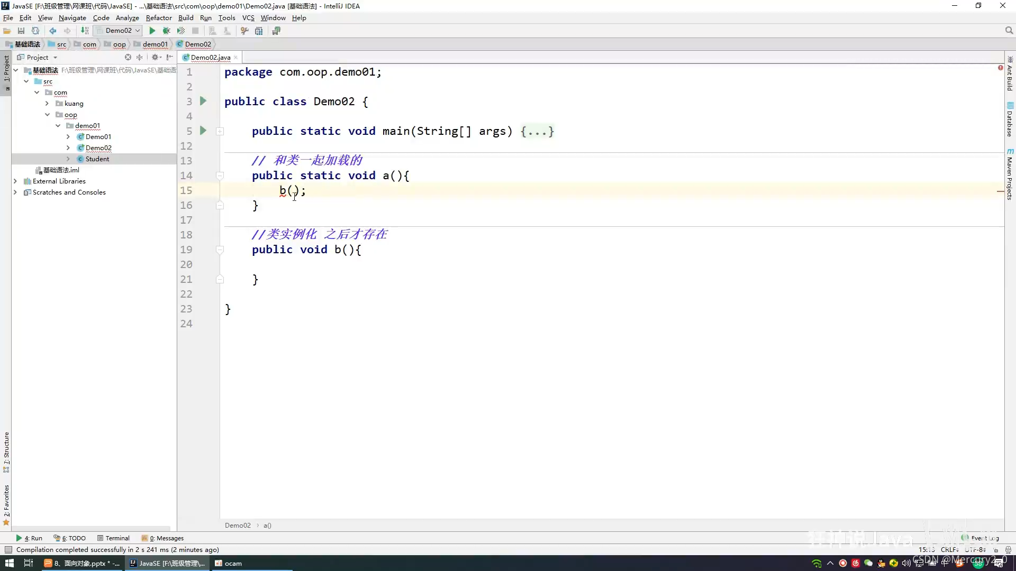
Task: Click the Synchronize toolbar icon
Action: tap(35, 31)
